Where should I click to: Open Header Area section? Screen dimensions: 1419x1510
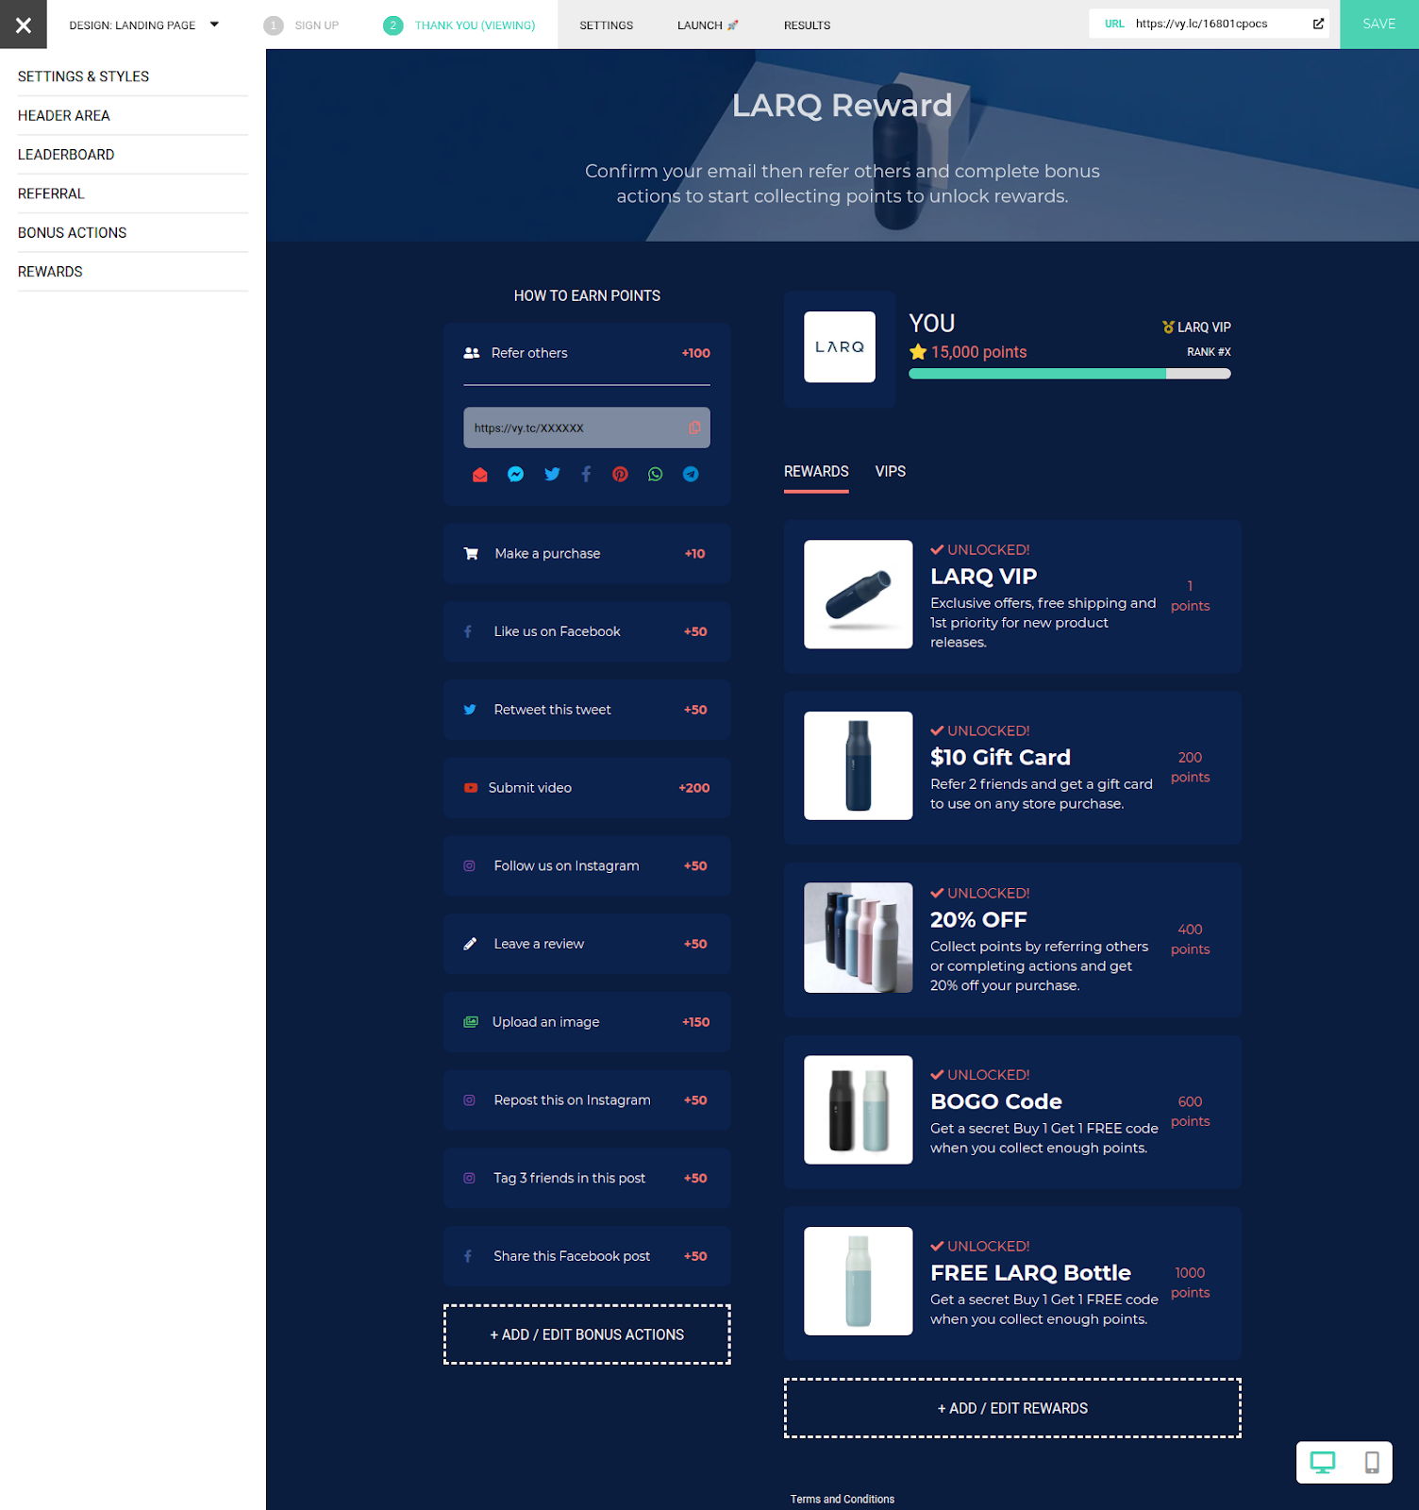[x=132, y=115]
